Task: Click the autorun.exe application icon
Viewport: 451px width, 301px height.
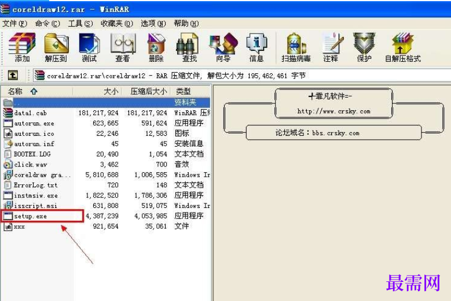Action: coord(8,123)
